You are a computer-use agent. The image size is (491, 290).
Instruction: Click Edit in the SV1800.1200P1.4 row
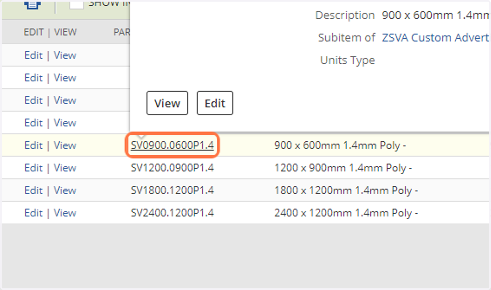click(x=33, y=190)
